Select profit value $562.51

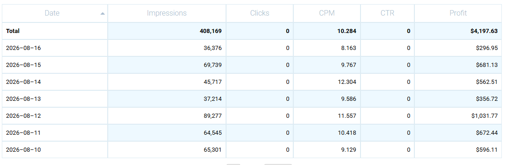coord(487,82)
